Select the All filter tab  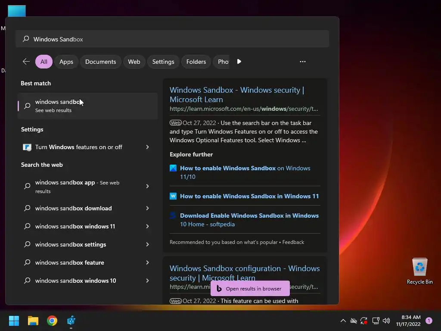point(44,62)
